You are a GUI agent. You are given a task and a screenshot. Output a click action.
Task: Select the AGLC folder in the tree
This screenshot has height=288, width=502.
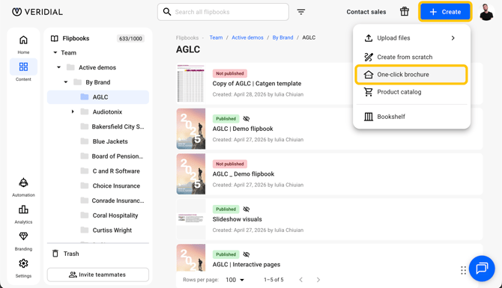pyautogui.click(x=98, y=97)
